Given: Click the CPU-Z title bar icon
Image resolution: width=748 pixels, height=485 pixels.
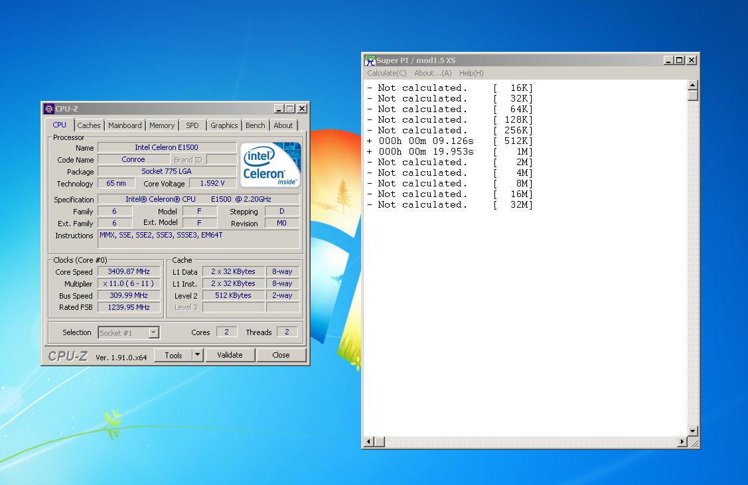Looking at the screenshot, I should point(48,109).
